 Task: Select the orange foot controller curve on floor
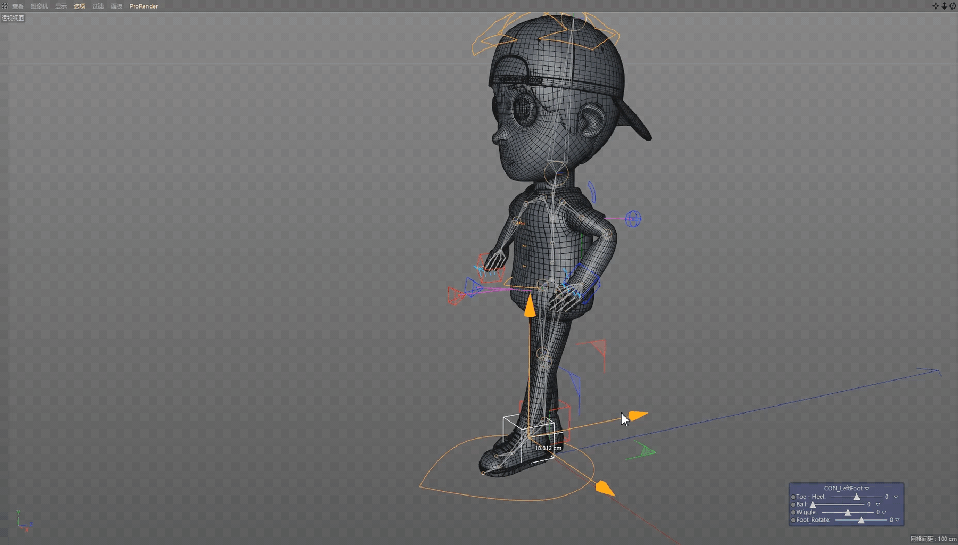coord(506,468)
